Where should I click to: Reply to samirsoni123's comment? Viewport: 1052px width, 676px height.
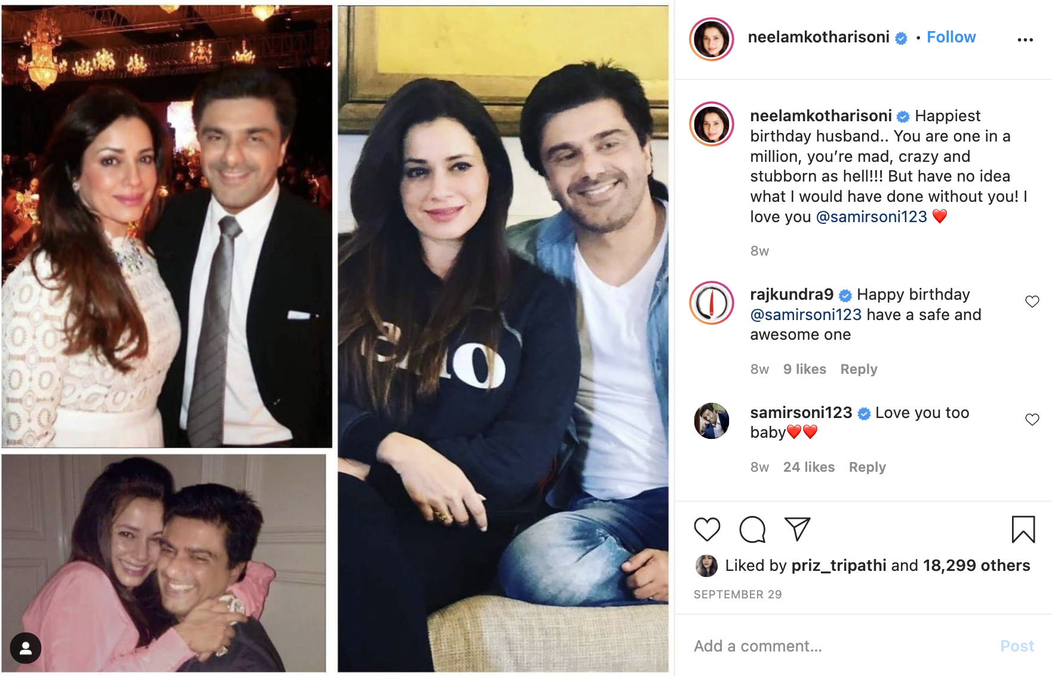867,467
